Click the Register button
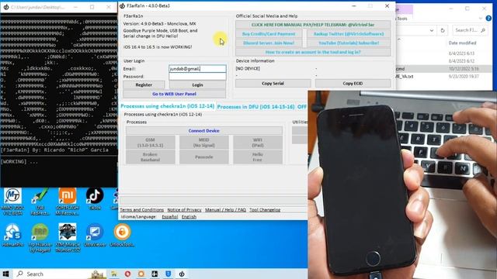Image resolution: width=497 pixels, height=279 pixels. (x=144, y=85)
